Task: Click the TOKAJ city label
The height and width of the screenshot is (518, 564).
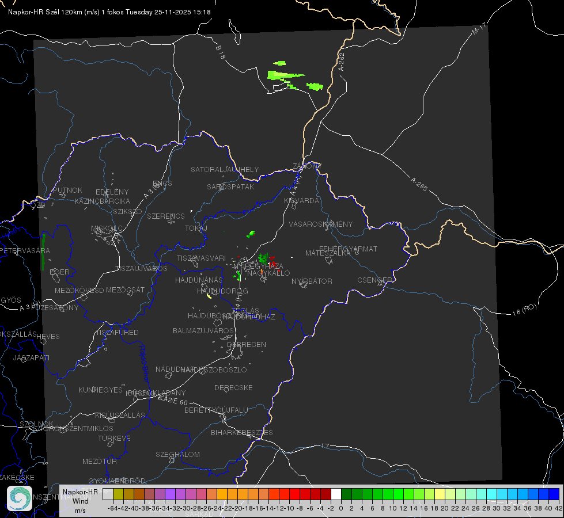Action: [x=196, y=228]
